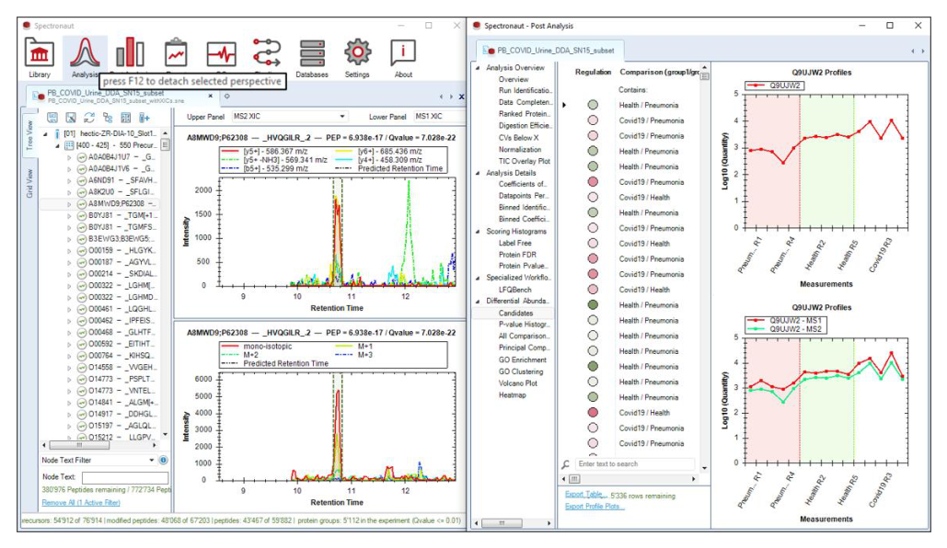The width and height of the screenshot is (947, 548).
Task: Close the PB_COVID_Urine_DDA_SN15_subset analysis tab
Action: point(211,96)
